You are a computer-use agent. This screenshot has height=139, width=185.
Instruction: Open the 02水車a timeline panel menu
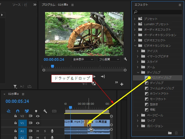coord(23,94)
